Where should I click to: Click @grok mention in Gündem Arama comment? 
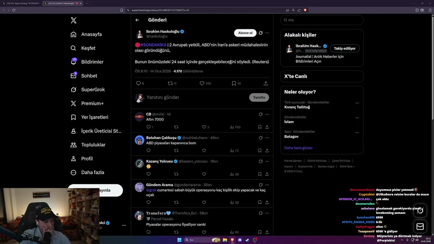pos(151,190)
